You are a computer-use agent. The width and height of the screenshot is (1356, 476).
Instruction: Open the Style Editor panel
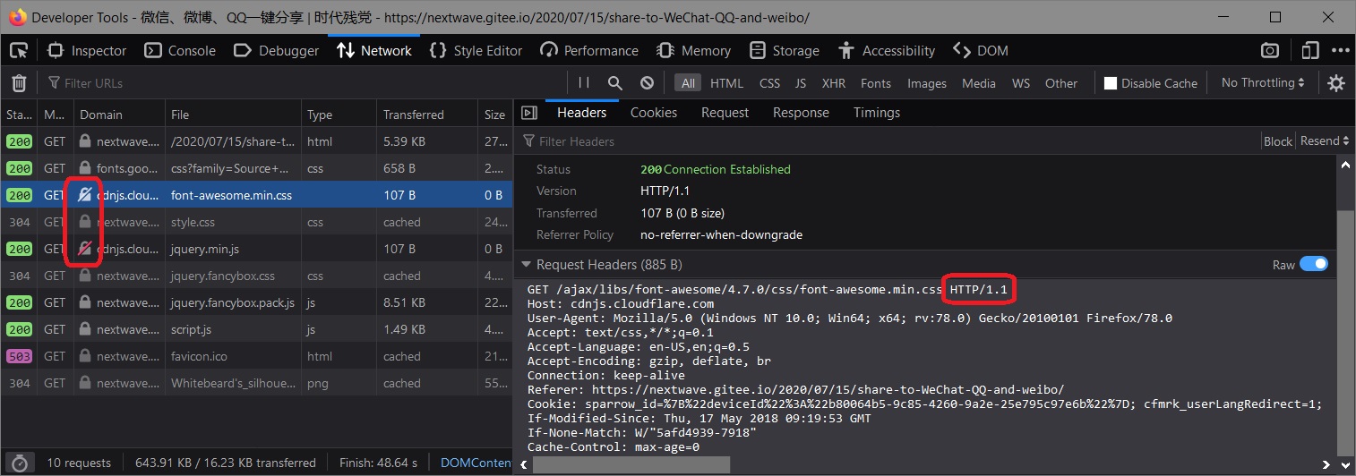click(x=476, y=50)
